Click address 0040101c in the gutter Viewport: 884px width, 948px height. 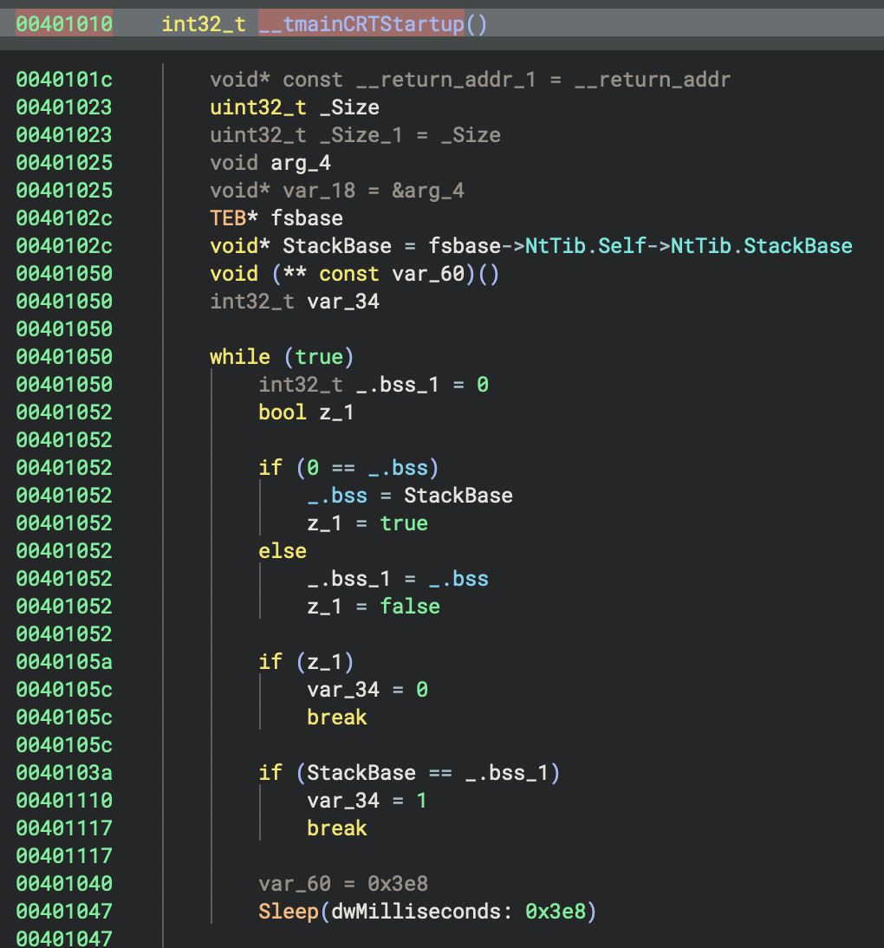point(64,80)
